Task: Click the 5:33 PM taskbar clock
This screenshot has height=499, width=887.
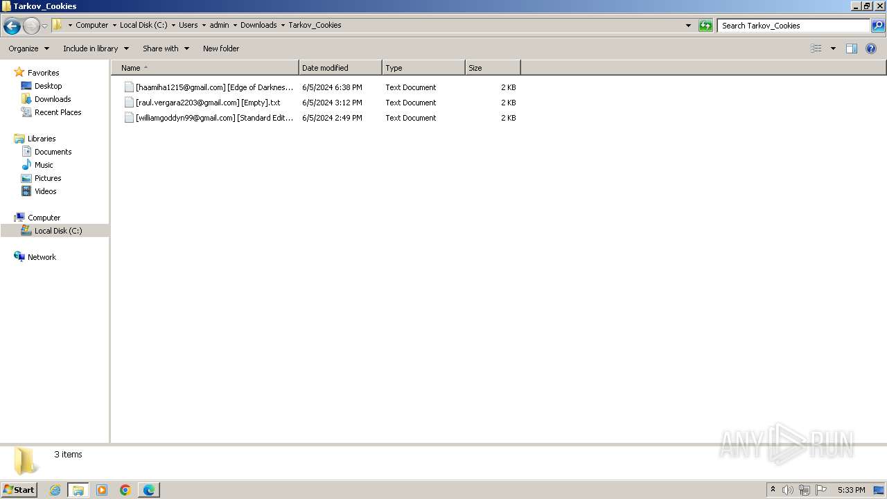Action: click(x=851, y=490)
